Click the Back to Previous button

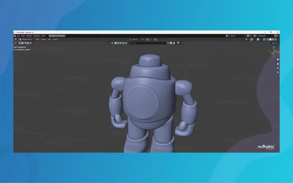pos(57,36)
